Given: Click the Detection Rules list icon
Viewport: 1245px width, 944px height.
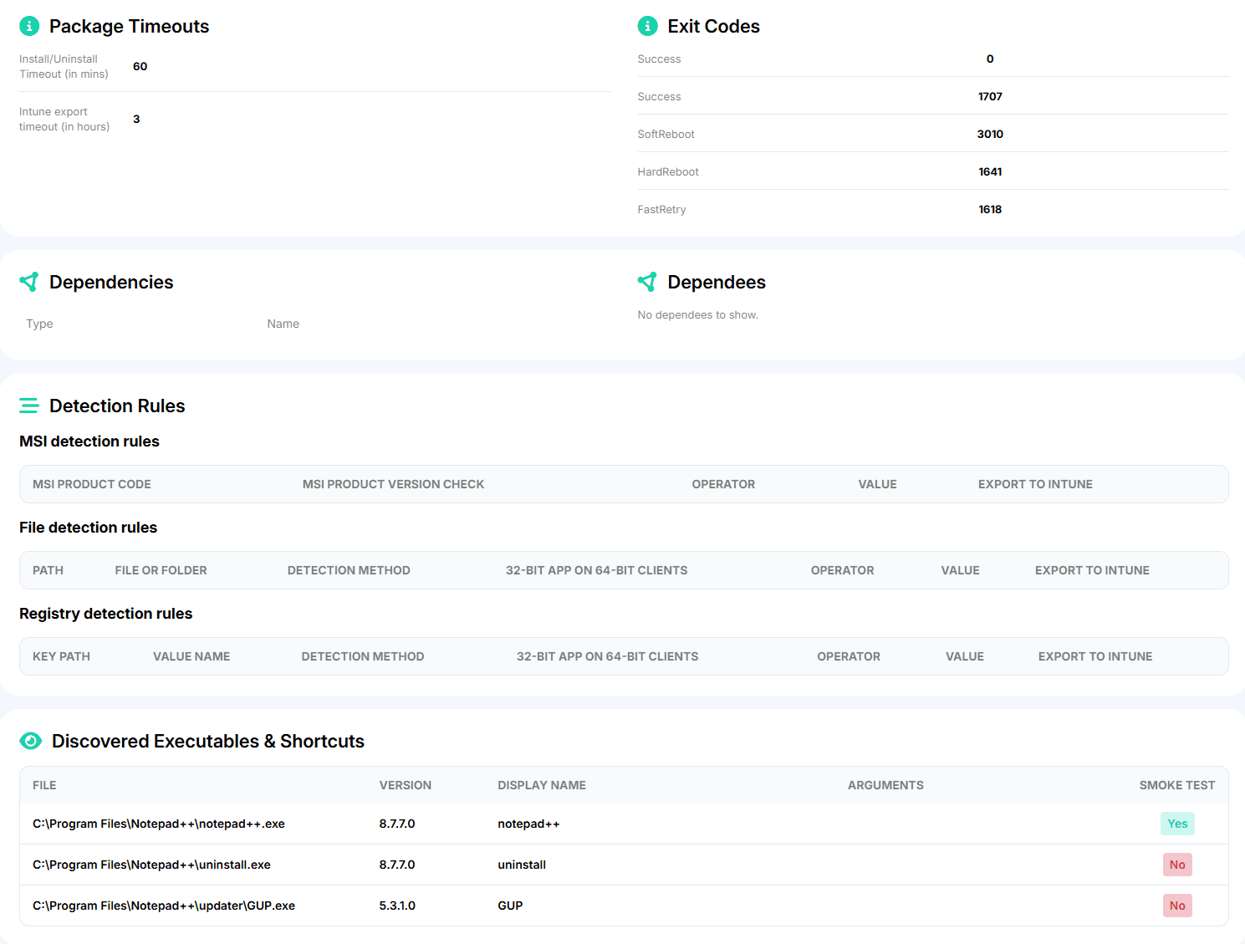Looking at the screenshot, I should pyautogui.click(x=29, y=406).
